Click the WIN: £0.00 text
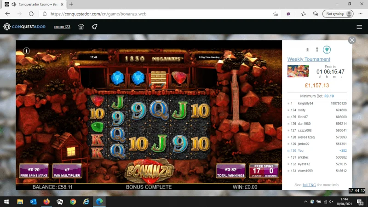Screen dimensions: 368x207 245,187
